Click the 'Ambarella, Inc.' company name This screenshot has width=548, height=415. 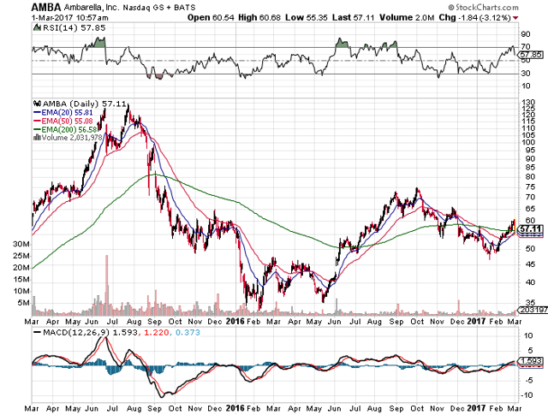pos(92,8)
